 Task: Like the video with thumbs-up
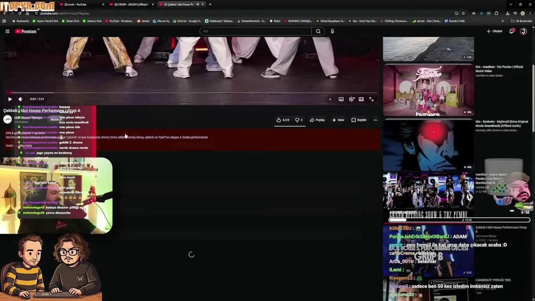[279, 120]
